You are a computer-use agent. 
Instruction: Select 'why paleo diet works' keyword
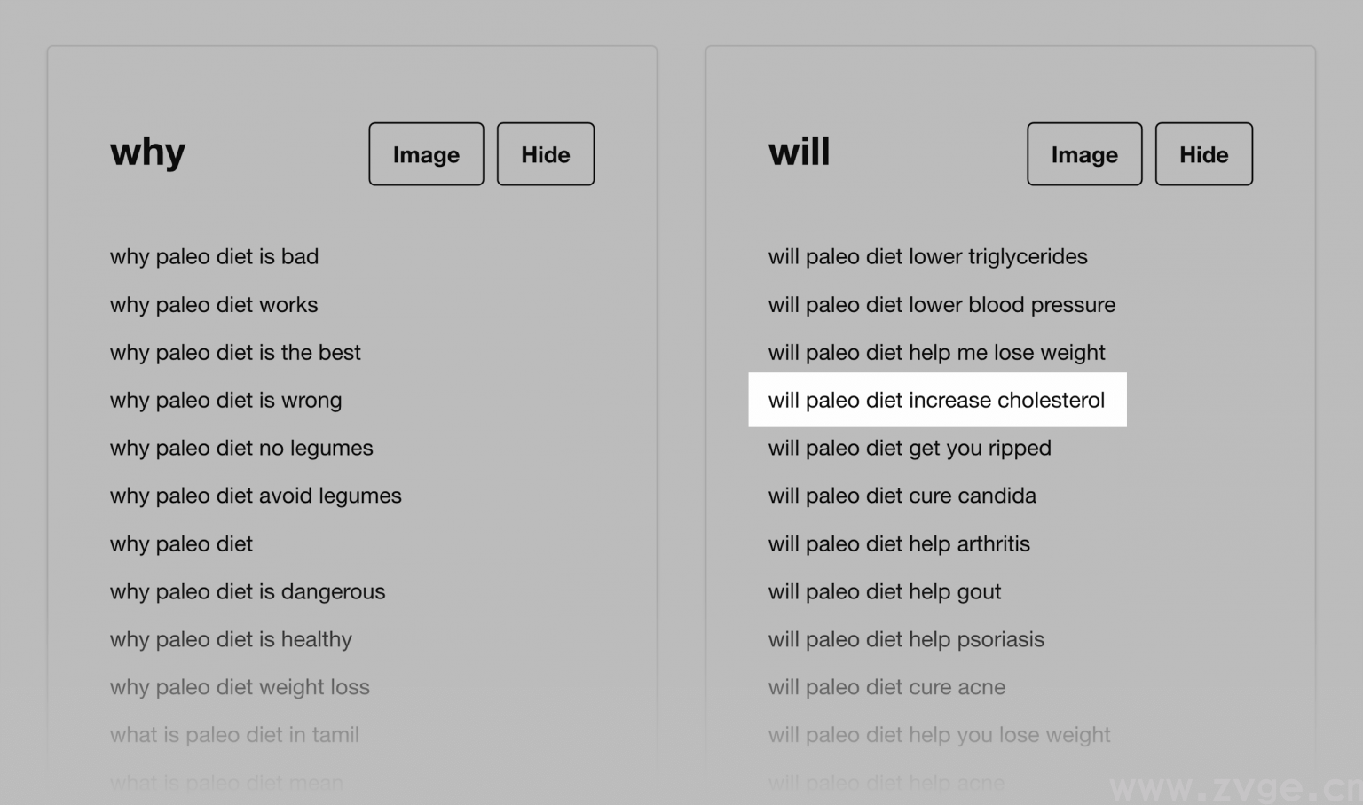(214, 305)
